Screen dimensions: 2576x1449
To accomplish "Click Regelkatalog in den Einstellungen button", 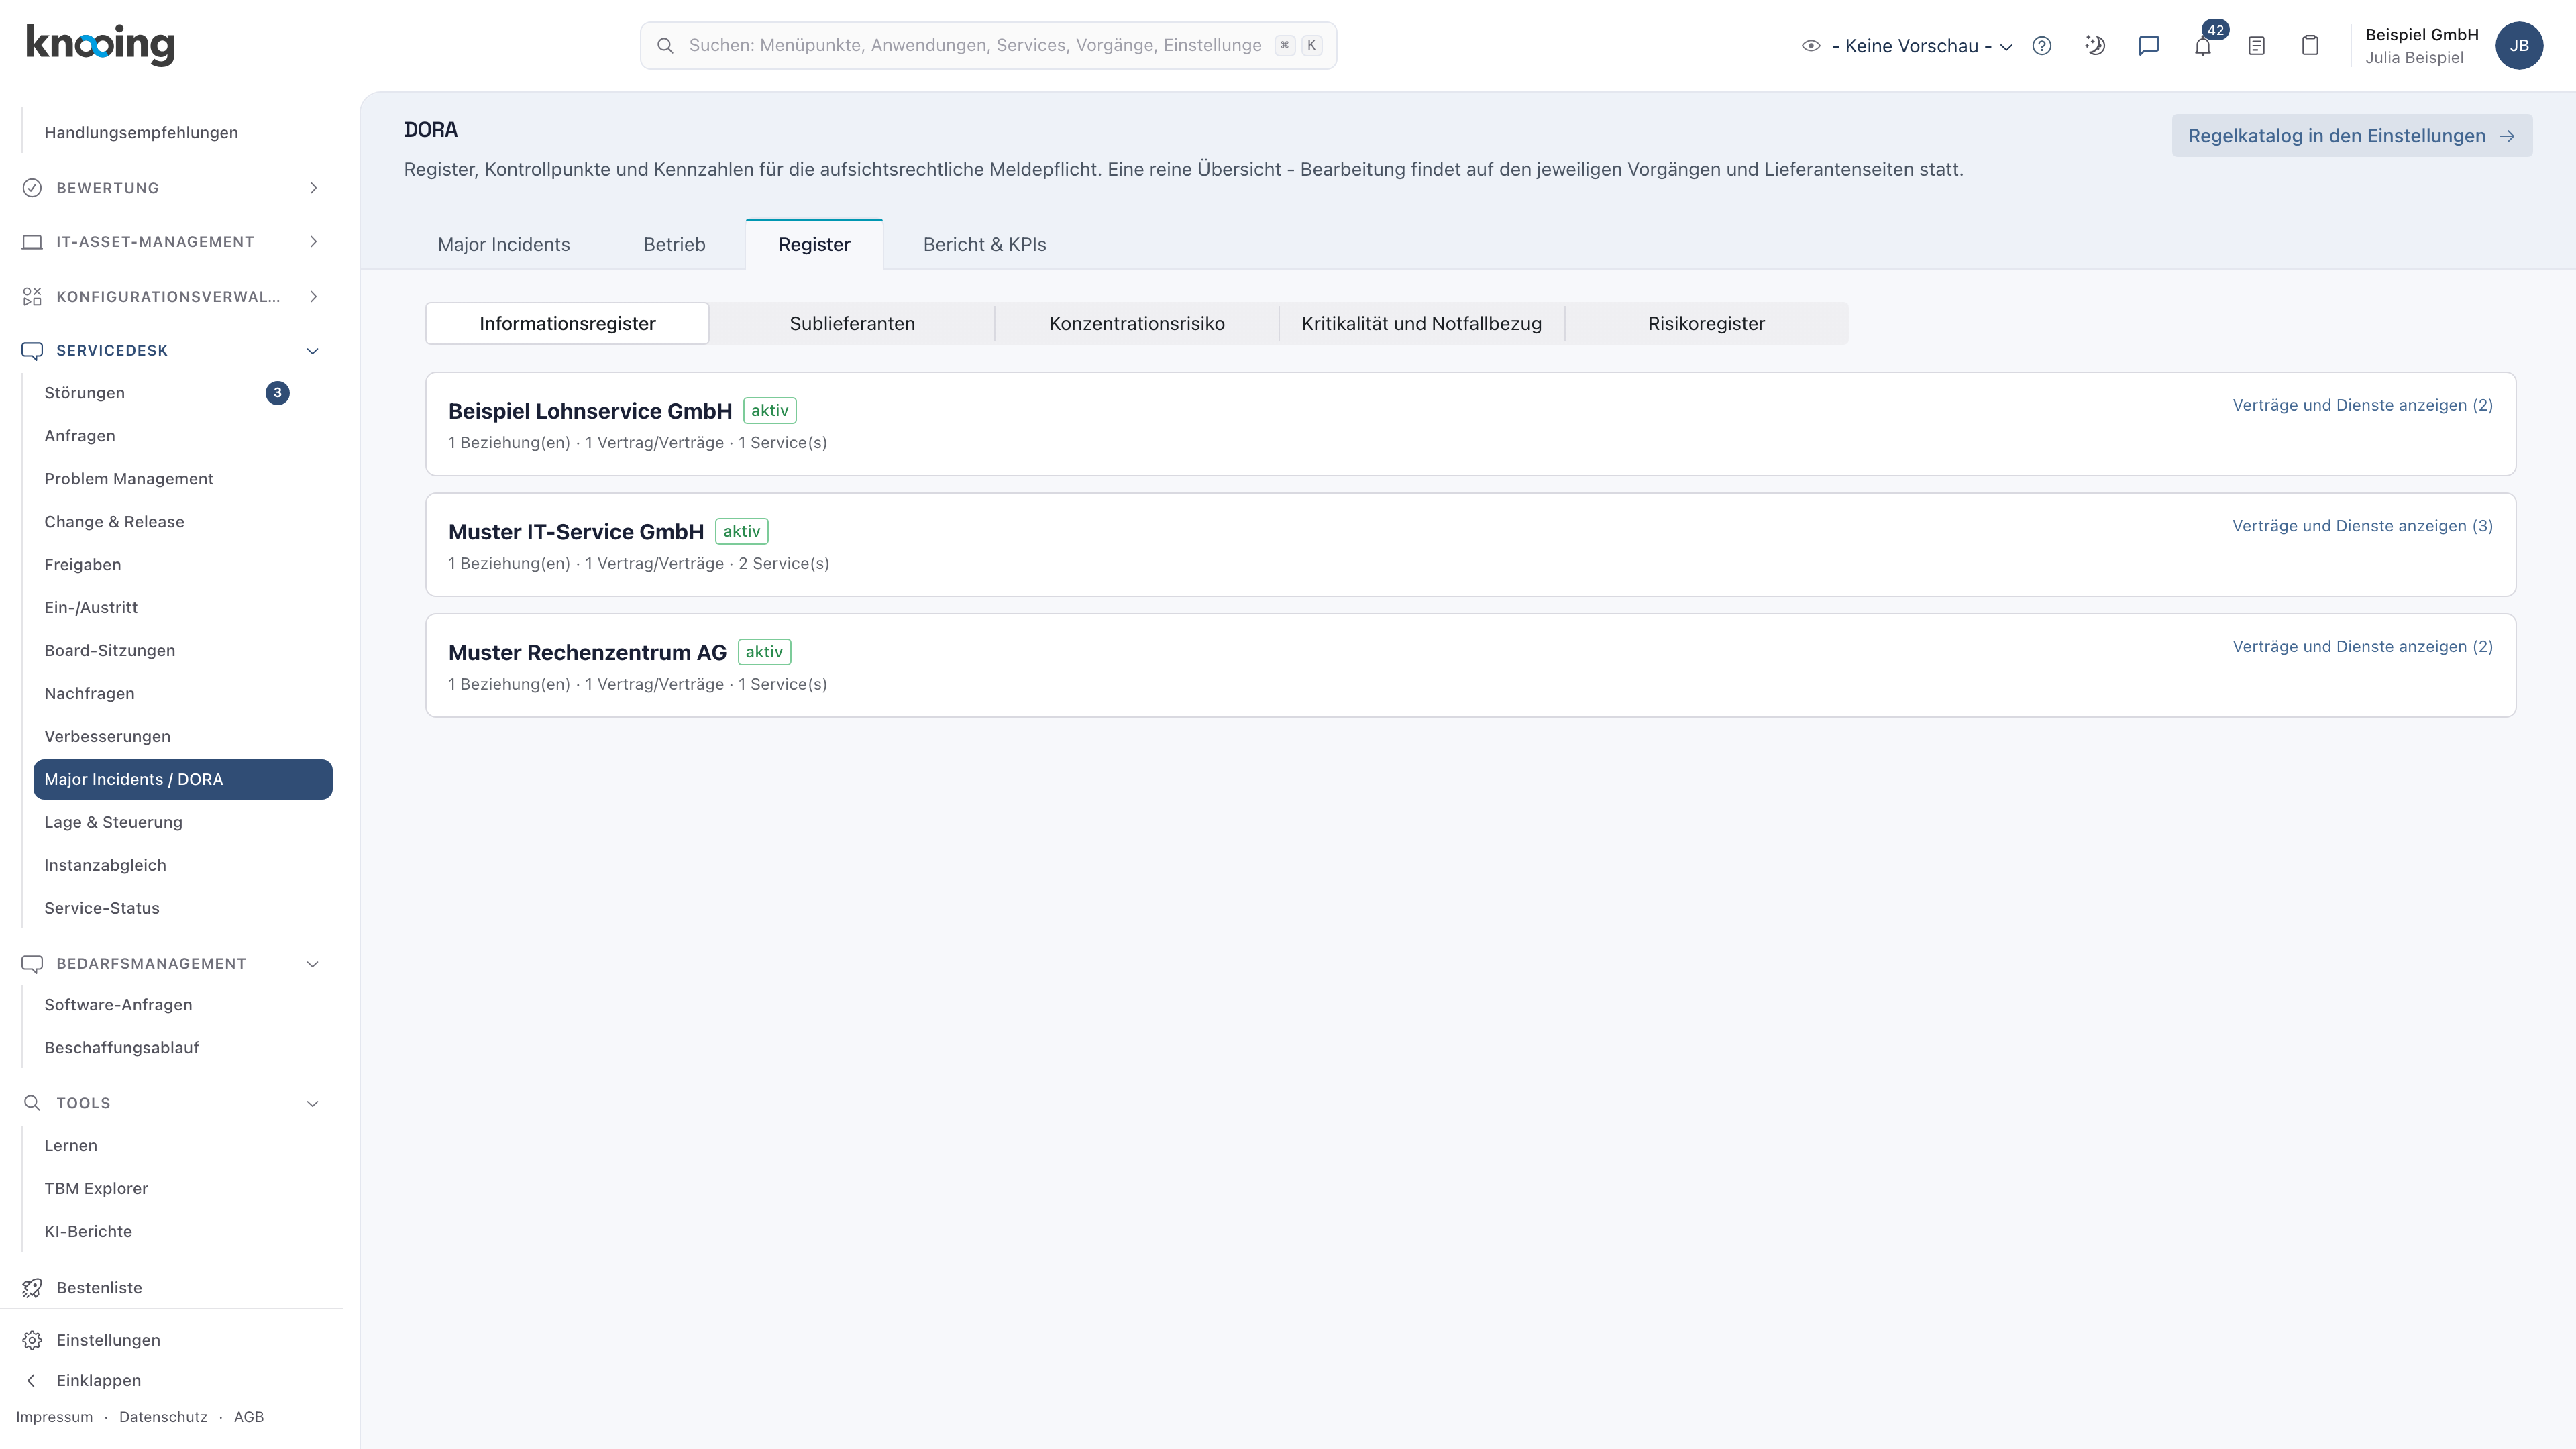I will (x=2351, y=136).
